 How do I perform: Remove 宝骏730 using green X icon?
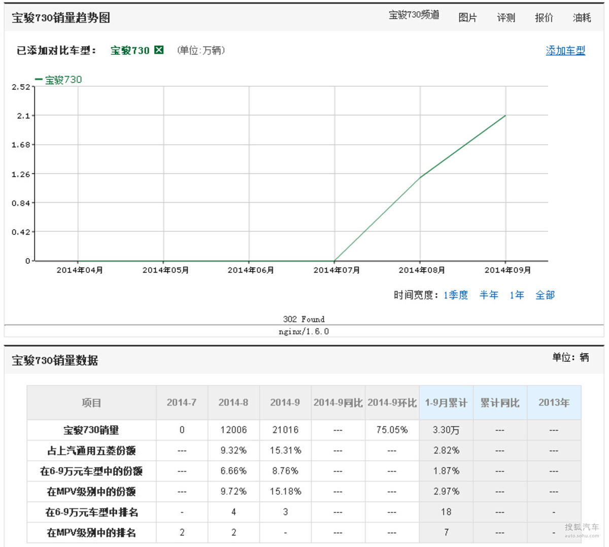(x=159, y=50)
